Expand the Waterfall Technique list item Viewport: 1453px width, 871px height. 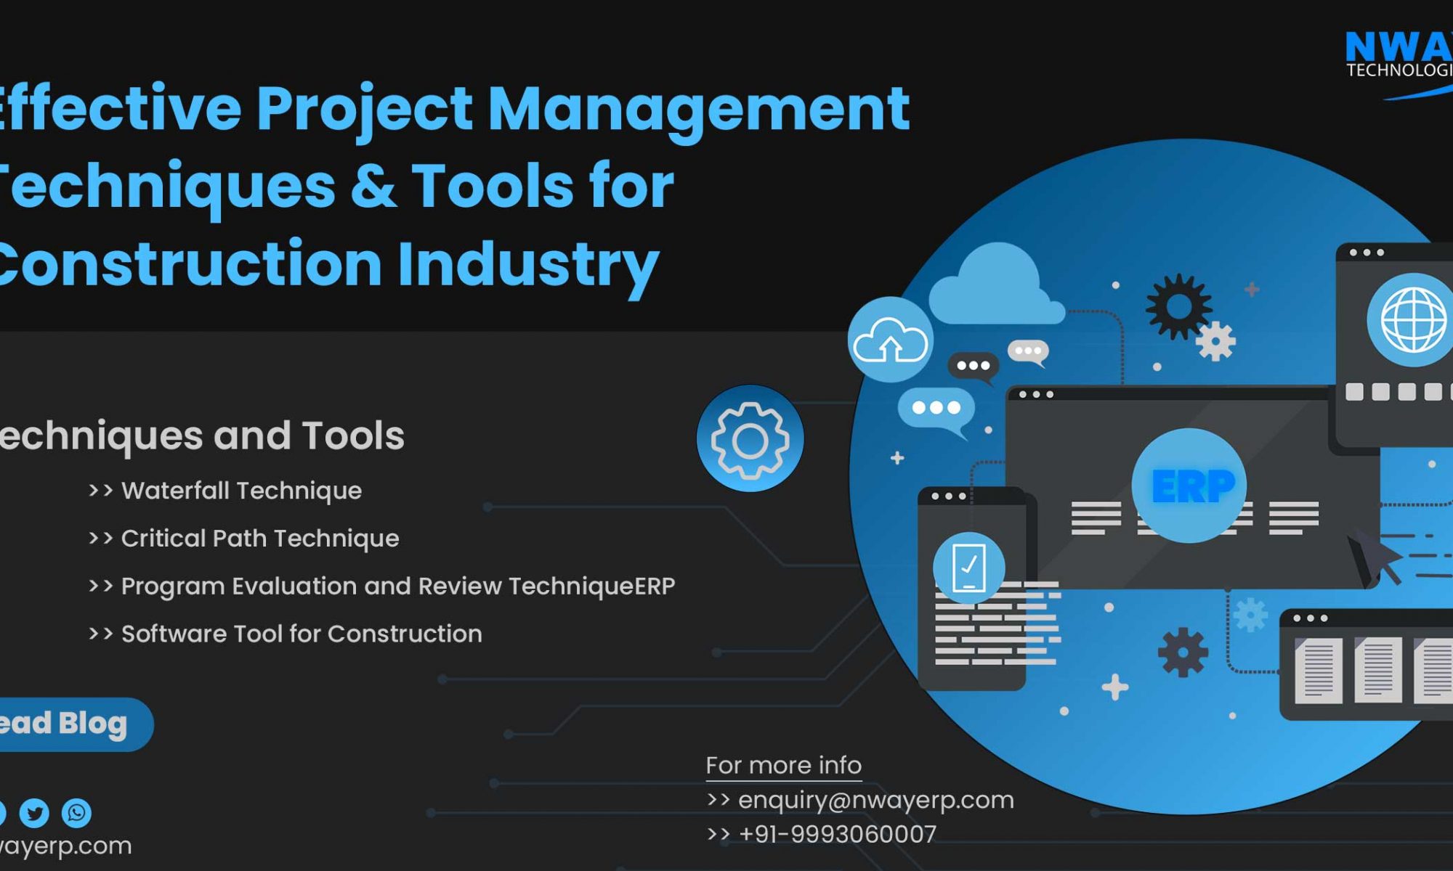coord(239,491)
